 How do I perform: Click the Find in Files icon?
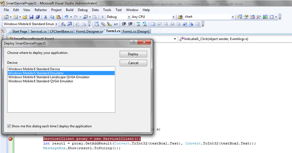pos(180,17)
